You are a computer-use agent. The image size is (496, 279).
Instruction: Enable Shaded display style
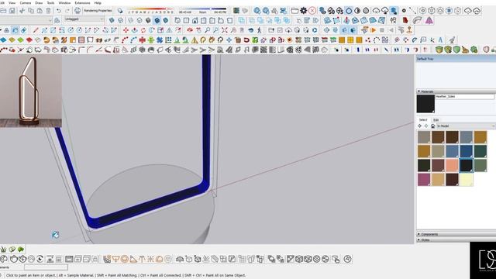coord(148,21)
